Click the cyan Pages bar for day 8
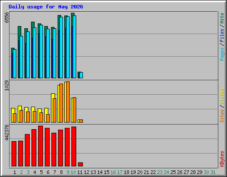This screenshot has width=227, height=177. pos(61,47)
